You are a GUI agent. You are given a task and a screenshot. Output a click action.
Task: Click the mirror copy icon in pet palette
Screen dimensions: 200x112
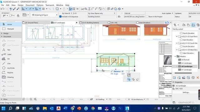click(x=137, y=79)
